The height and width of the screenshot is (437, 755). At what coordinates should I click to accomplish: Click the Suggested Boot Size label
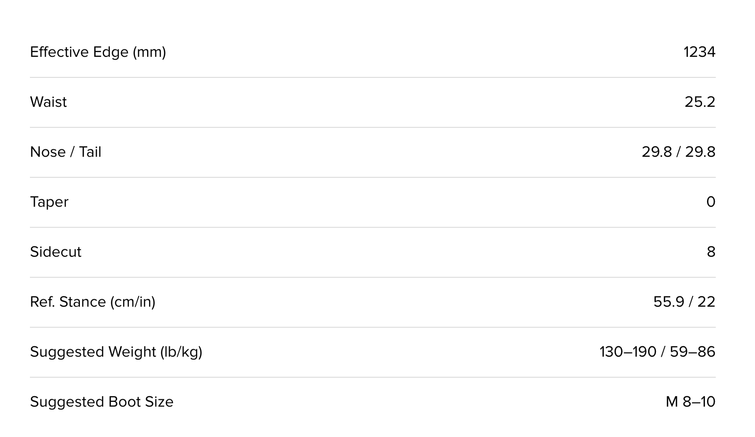click(101, 402)
